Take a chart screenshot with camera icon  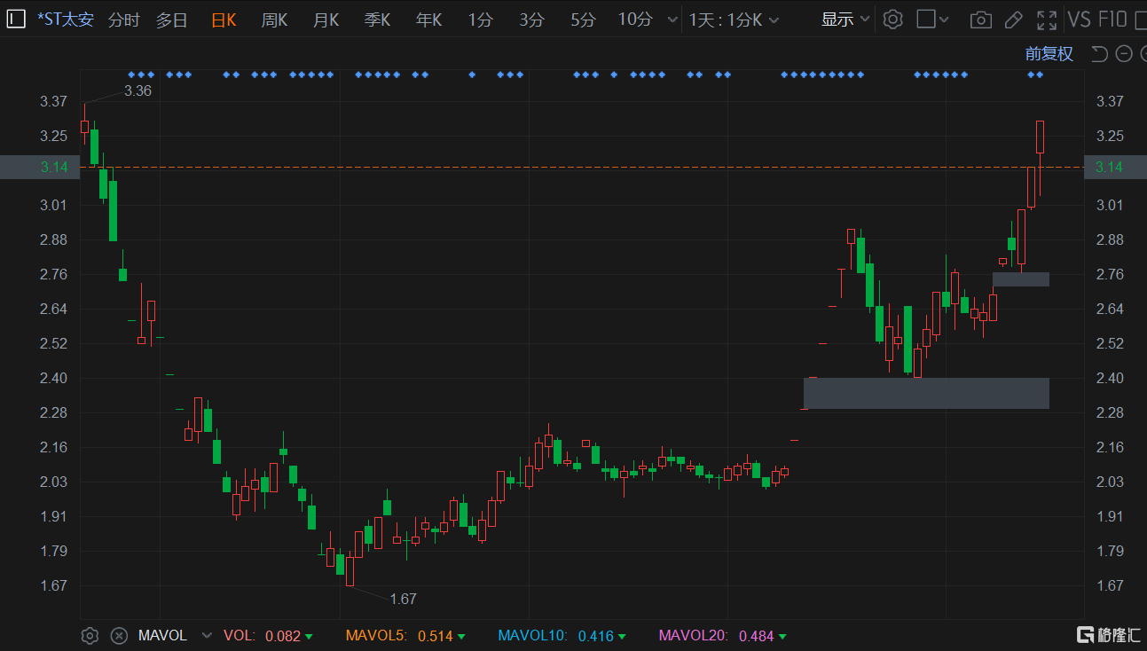980,20
